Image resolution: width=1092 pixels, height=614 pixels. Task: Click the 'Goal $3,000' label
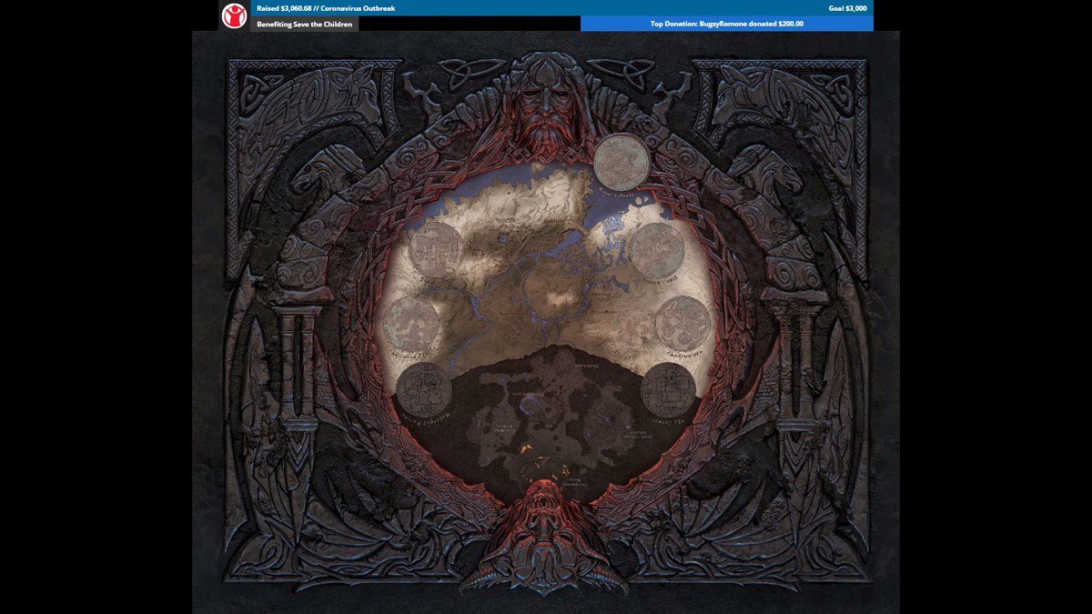(847, 8)
